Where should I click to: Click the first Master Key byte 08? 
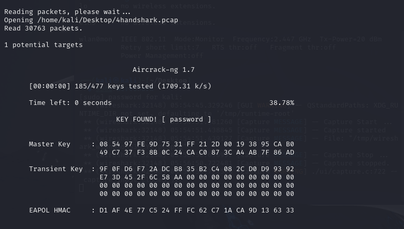[103, 144]
